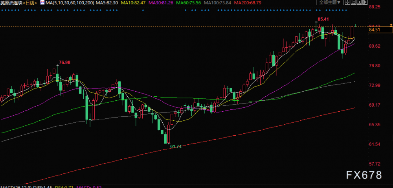Screen dimensions: 393x188
Task: Select the MA60:75.56 green label
Action: coord(189,3)
